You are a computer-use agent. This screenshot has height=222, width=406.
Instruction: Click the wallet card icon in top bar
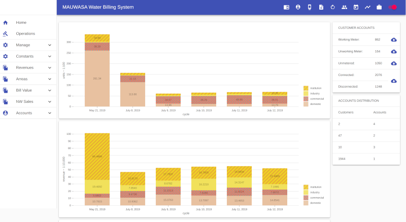(x=287, y=7)
